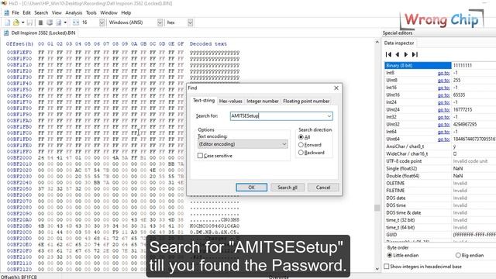
Task: Click the Decoded text column header
Action: [x=208, y=44]
